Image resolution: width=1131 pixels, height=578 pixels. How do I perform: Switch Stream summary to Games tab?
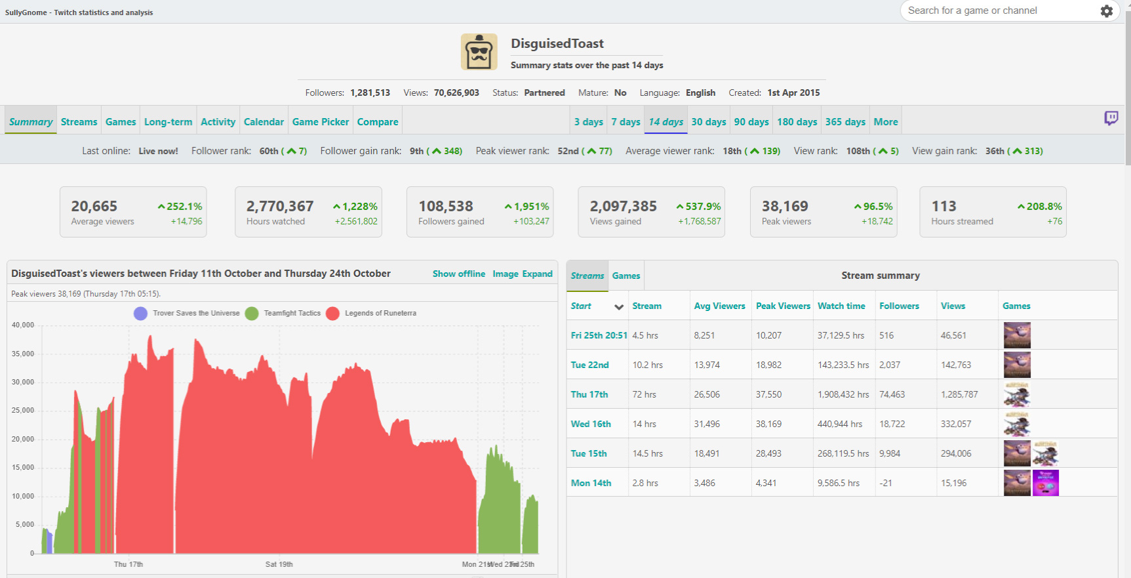pos(625,276)
